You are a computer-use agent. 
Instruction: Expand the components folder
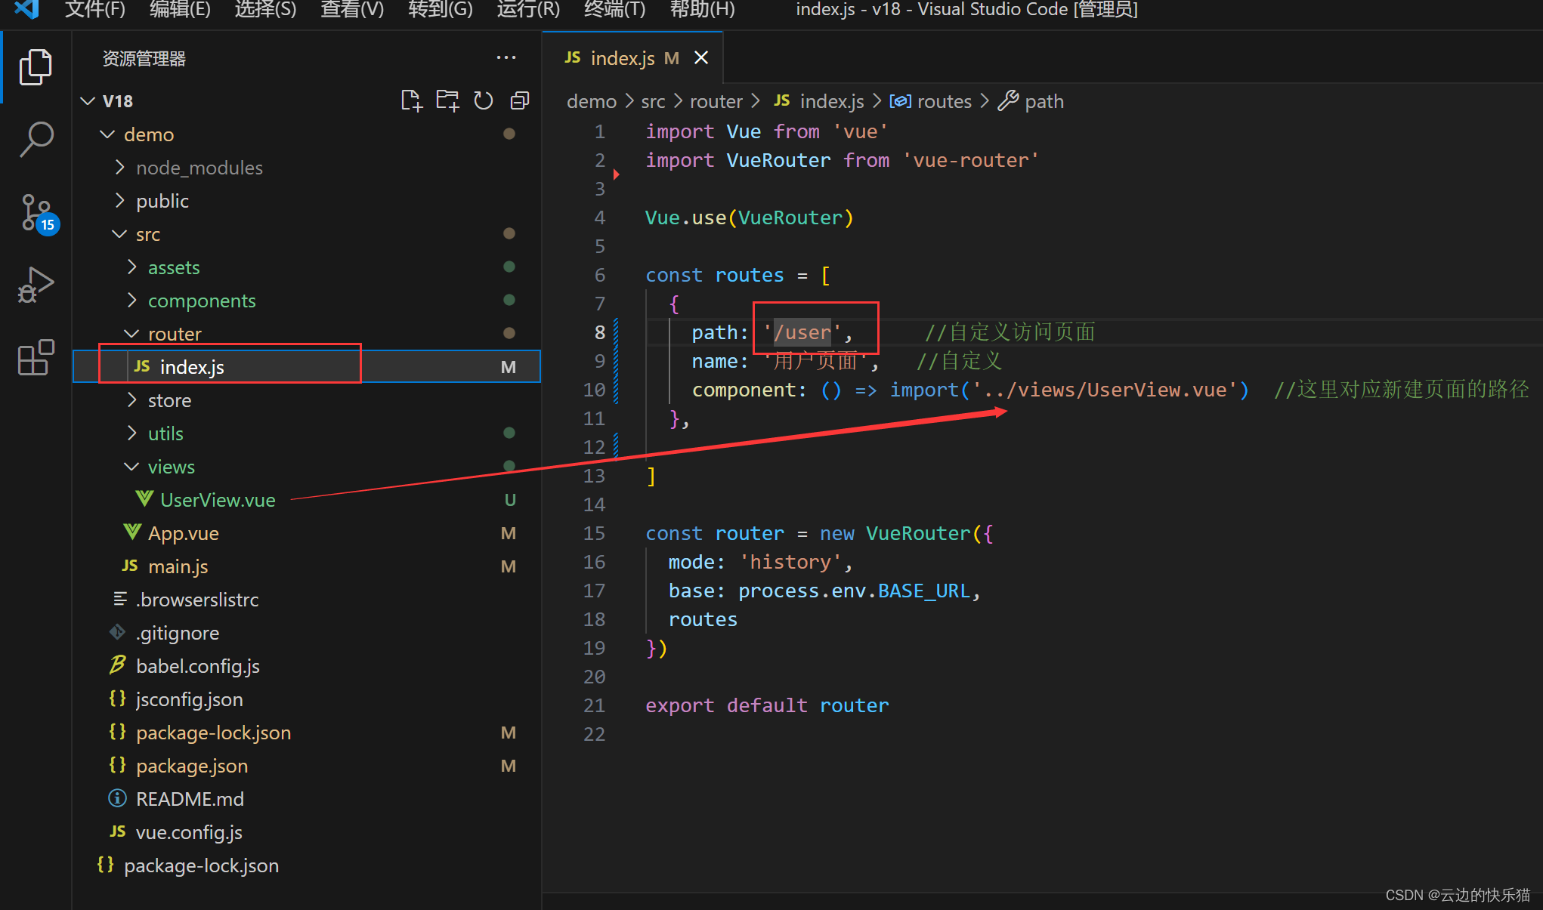(201, 301)
